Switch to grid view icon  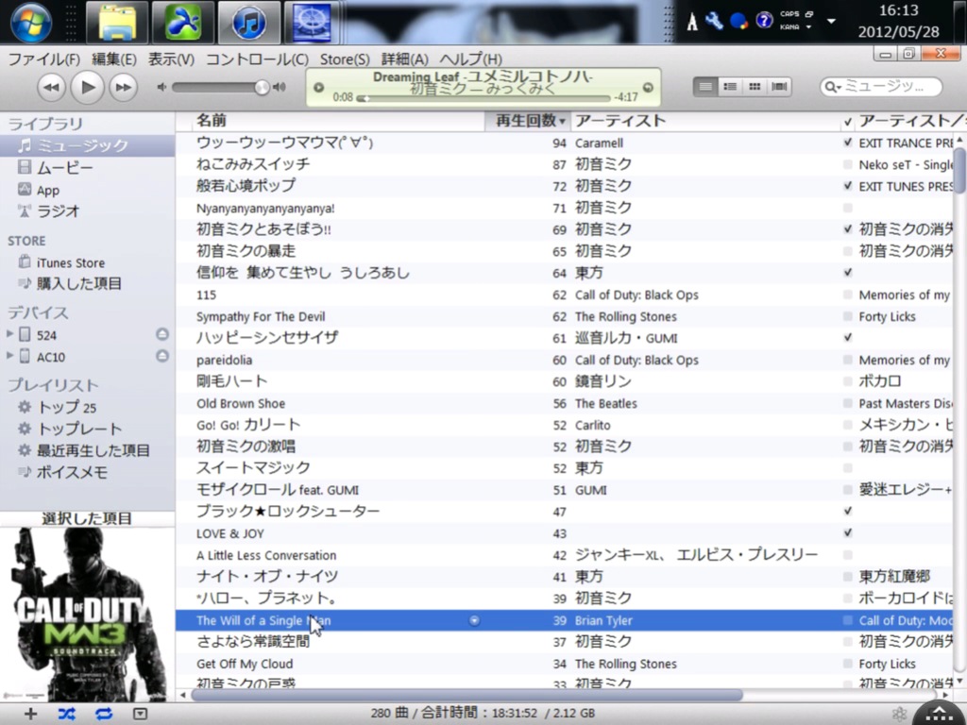[755, 87]
